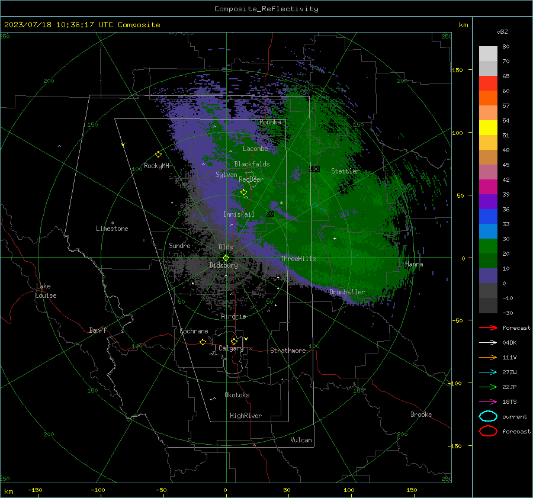Click the cyan 'current' ellipse legend symbol

(488, 416)
